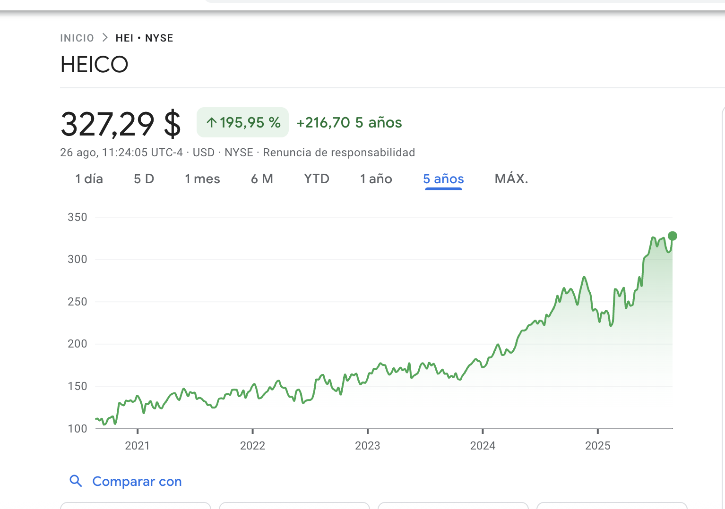Show the 1 mes chart range
This screenshot has width=725, height=509.
tap(202, 179)
